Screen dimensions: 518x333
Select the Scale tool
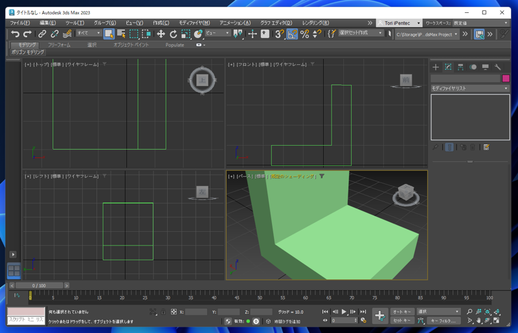coord(186,34)
